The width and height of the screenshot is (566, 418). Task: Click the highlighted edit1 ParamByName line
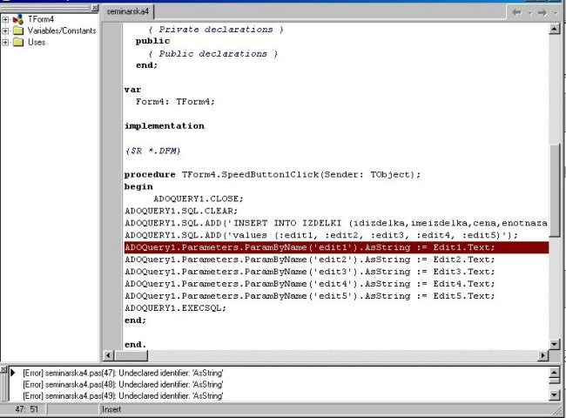point(336,247)
